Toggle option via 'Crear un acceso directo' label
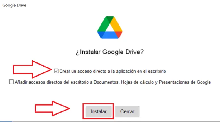The height and width of the screenshot is (122, 220). coord(113,71)
